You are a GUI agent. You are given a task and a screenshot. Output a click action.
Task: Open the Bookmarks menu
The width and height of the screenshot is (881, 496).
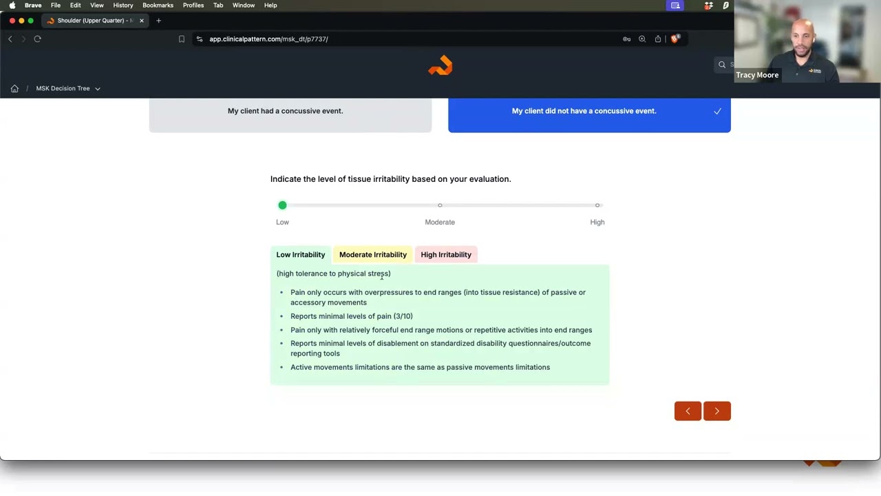(x=158, y=6)
